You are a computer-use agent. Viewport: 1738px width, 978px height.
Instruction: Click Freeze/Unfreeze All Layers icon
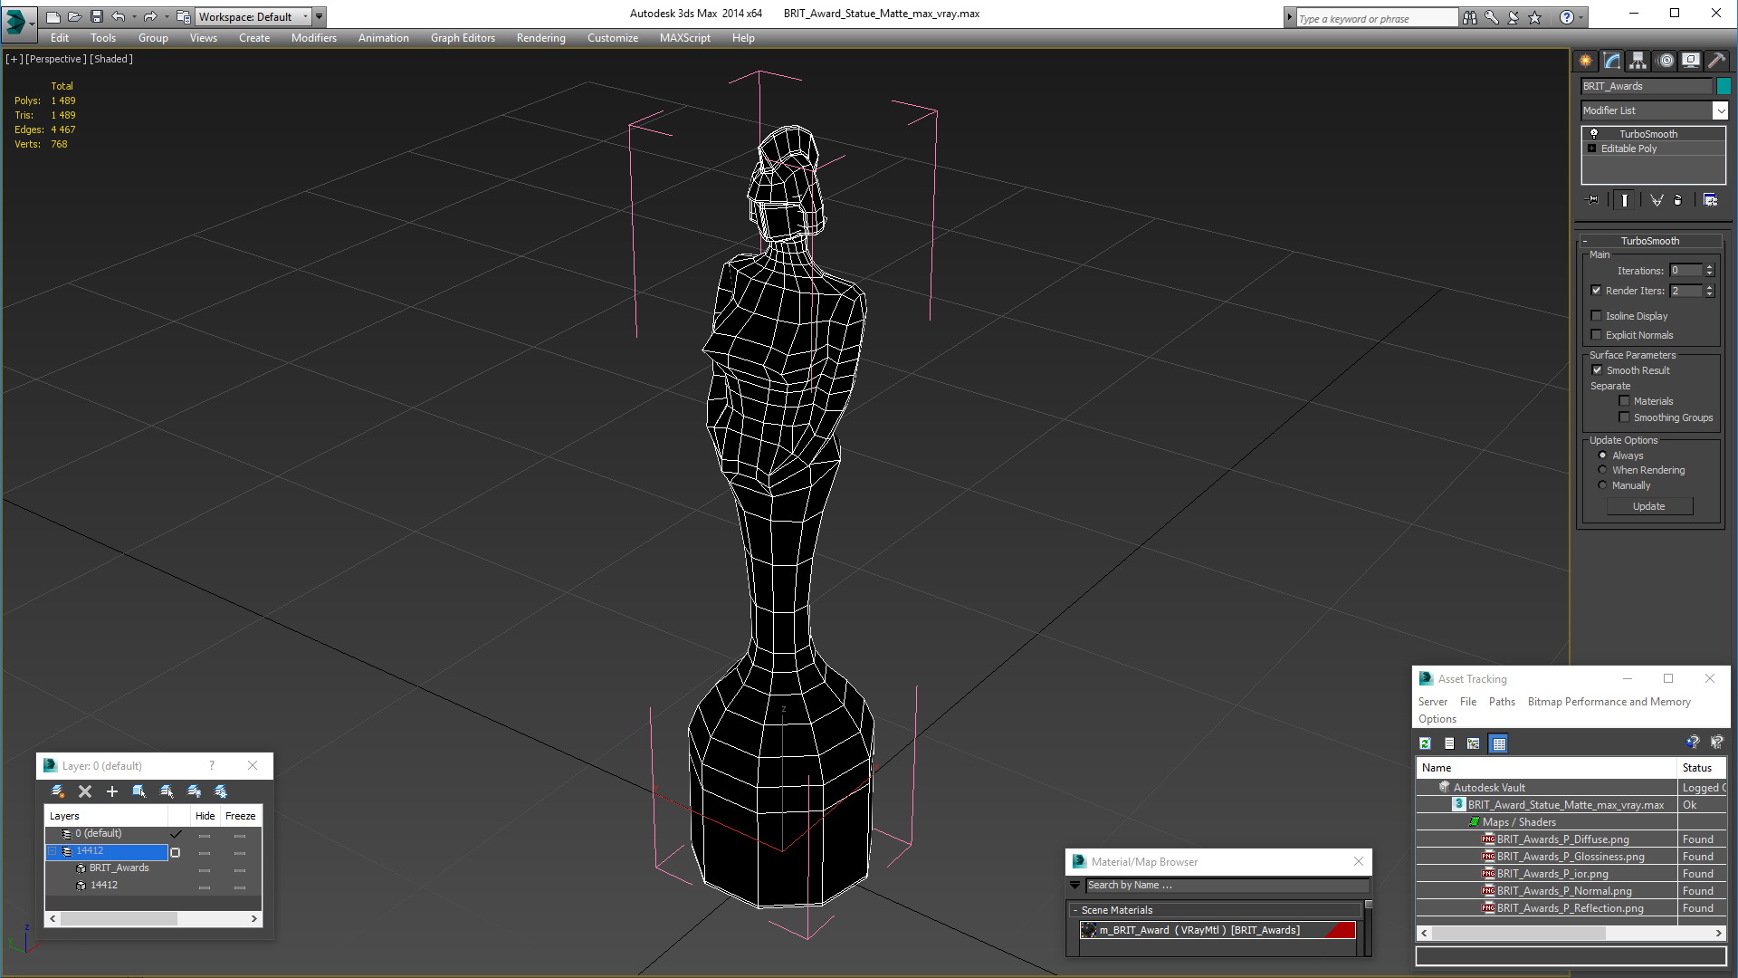coord(221,791)
